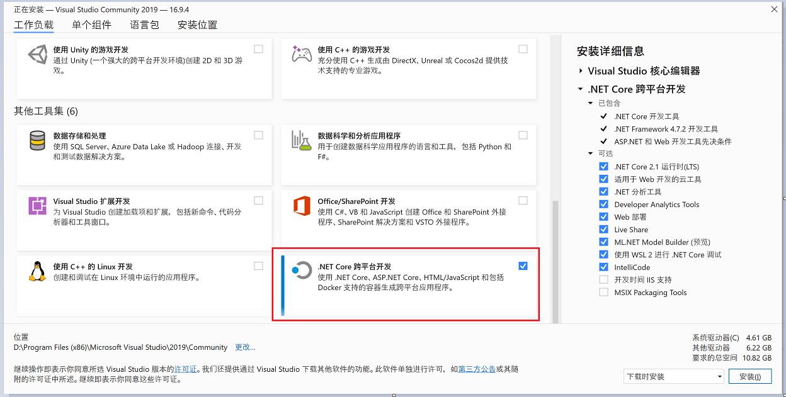Open the 第三方公告 link
786x397 pixels.
coord(477,369)
